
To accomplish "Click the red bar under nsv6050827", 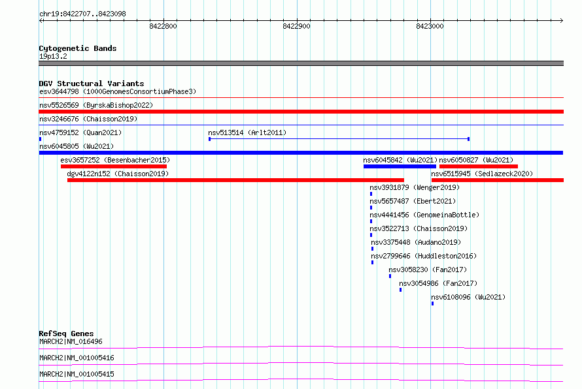I will (479, 166).
